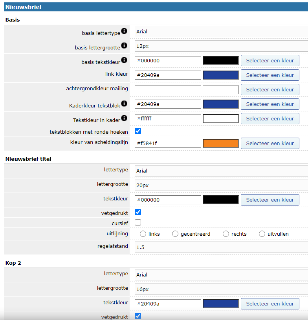
Task: Click the Kop 2 tekstkleur hex field
Action: point(168,304)
